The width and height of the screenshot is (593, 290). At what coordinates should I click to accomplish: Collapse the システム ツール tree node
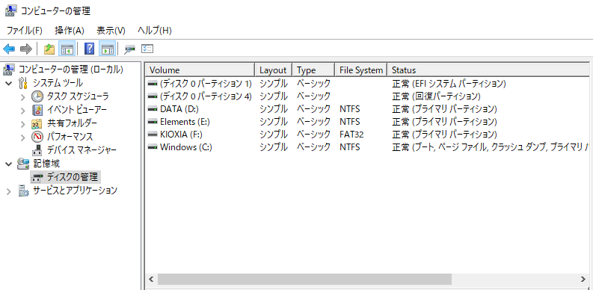point(9,83)
